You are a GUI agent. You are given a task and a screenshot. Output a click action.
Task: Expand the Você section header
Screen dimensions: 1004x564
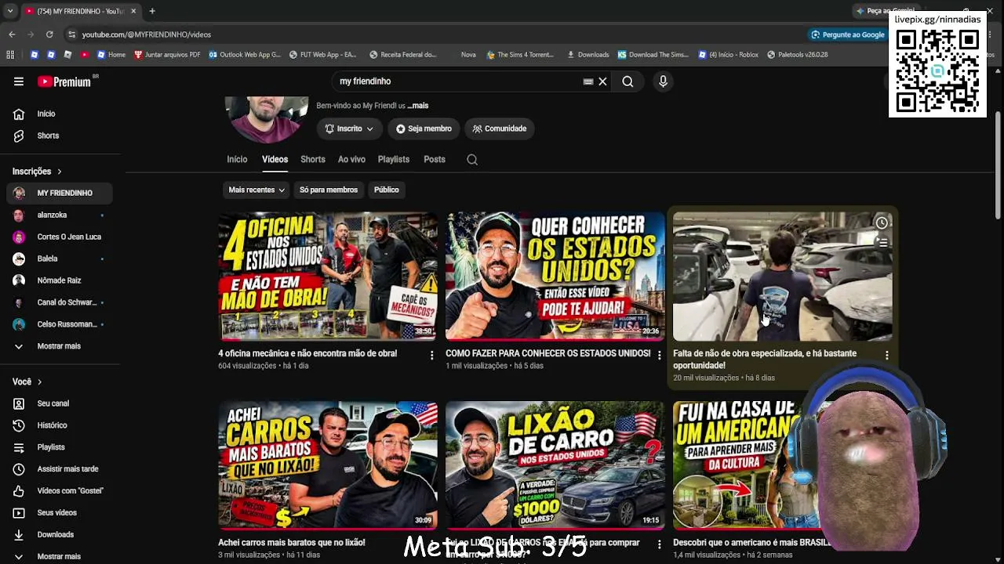click(27, 381)
